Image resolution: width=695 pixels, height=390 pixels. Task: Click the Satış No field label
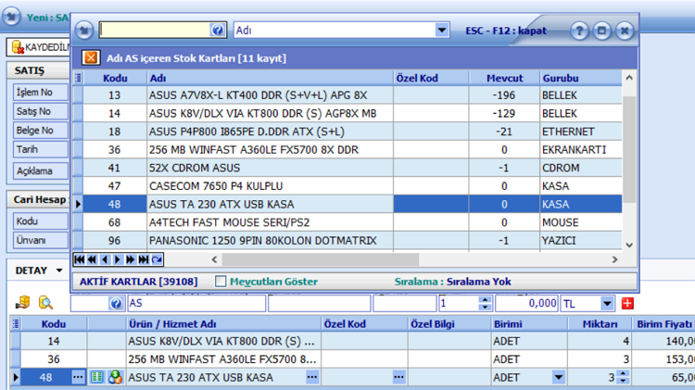41,111
